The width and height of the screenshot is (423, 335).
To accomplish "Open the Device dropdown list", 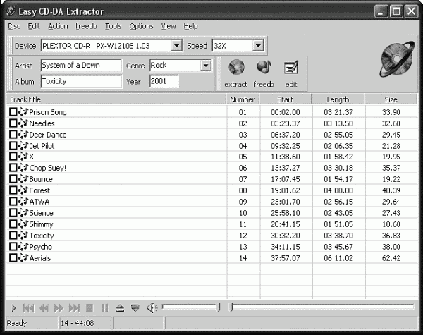I will 176,46.
